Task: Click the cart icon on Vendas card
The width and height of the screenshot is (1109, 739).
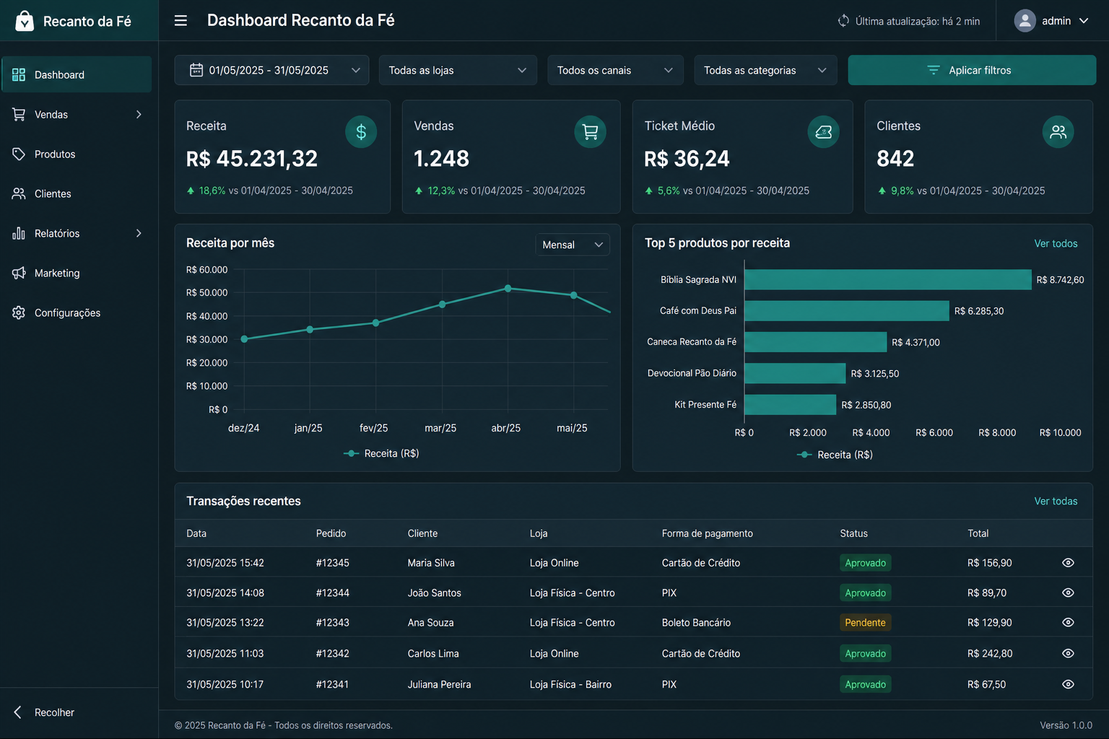Action: (x=590, y=132)
